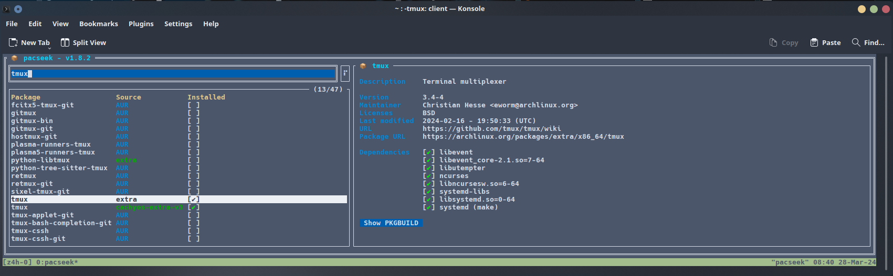
Task: Toggle the Installed checkbox for gitmux
Action: pos(194,113)
